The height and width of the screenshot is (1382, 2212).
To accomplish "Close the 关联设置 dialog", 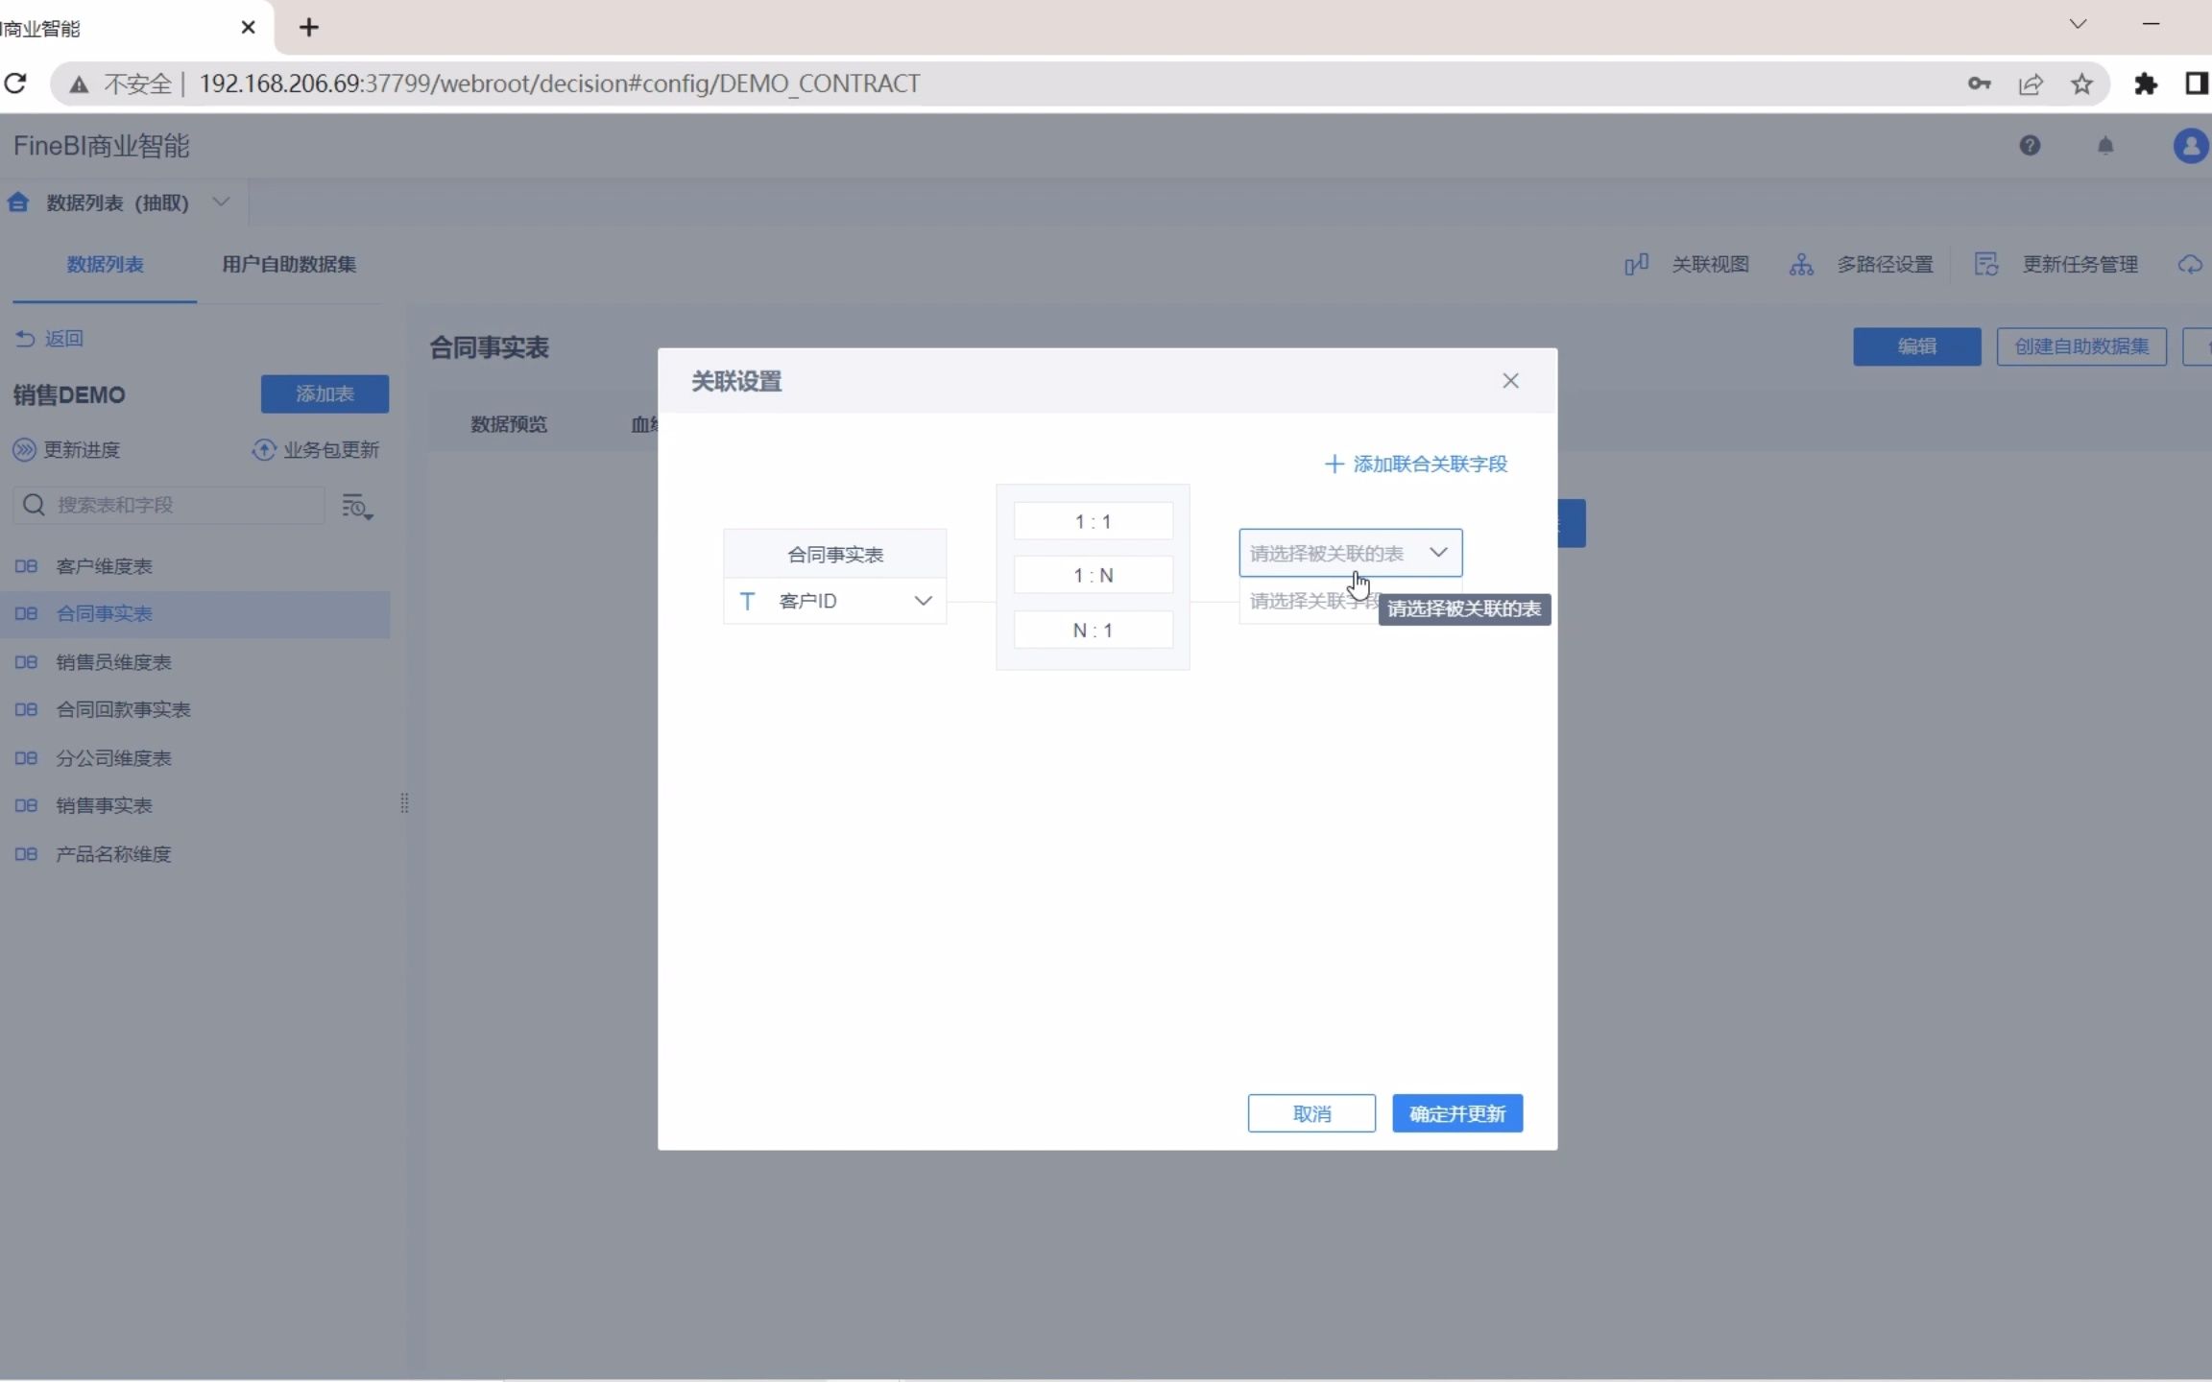I will coord(1510,381).
